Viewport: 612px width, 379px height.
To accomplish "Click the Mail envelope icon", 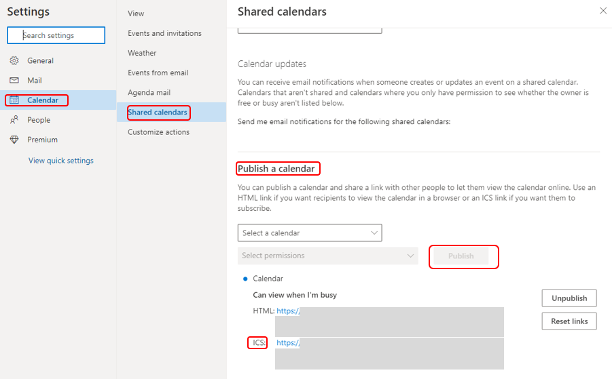I will 14,81.
